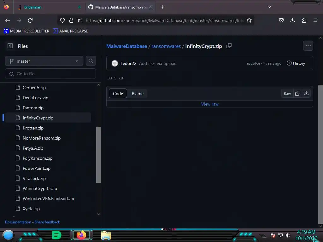Open the Fedor22 author link
Screen dimensions: 323x242
click(x=128, y=63)
